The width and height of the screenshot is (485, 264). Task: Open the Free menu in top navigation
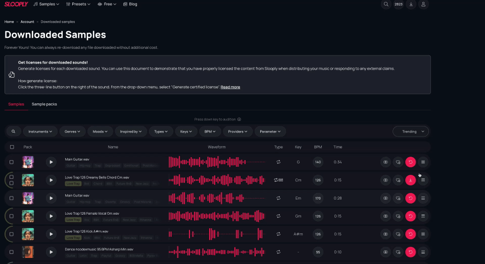pos(107,4)
